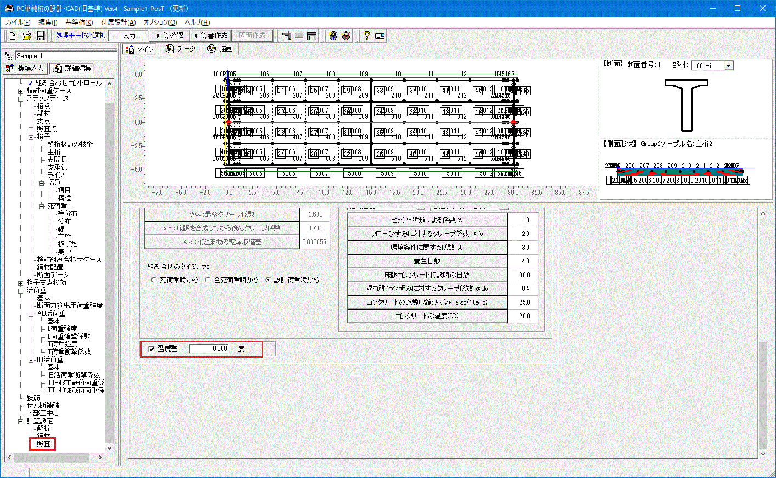Image resolution: width=776 pixels, height=478 pixels.
Task: Collapse the ステップデータ tree node
Action: (x=21, y=99)
